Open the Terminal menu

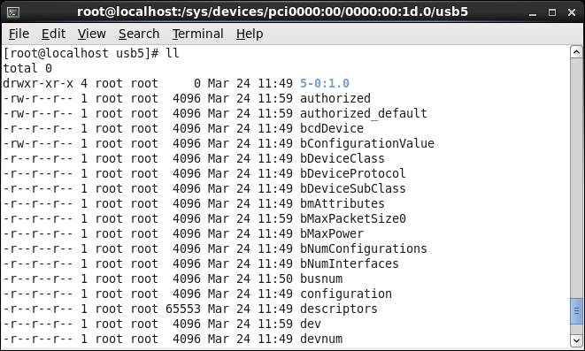(x=197, y=34)
